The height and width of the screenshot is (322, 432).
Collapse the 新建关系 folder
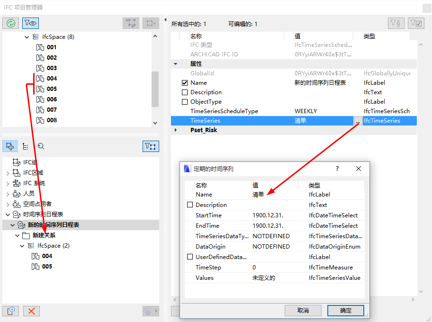pos(17,235)
